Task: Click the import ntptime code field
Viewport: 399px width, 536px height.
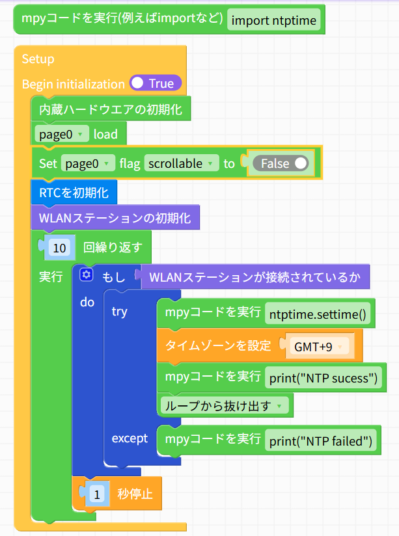Action: pos(274,20)
